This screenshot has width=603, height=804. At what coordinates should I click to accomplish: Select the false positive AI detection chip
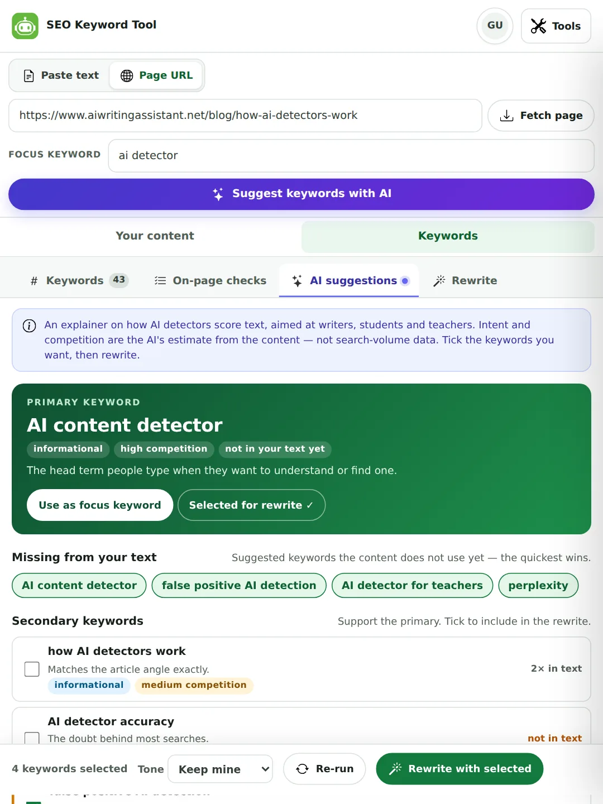tap(239, 586)
